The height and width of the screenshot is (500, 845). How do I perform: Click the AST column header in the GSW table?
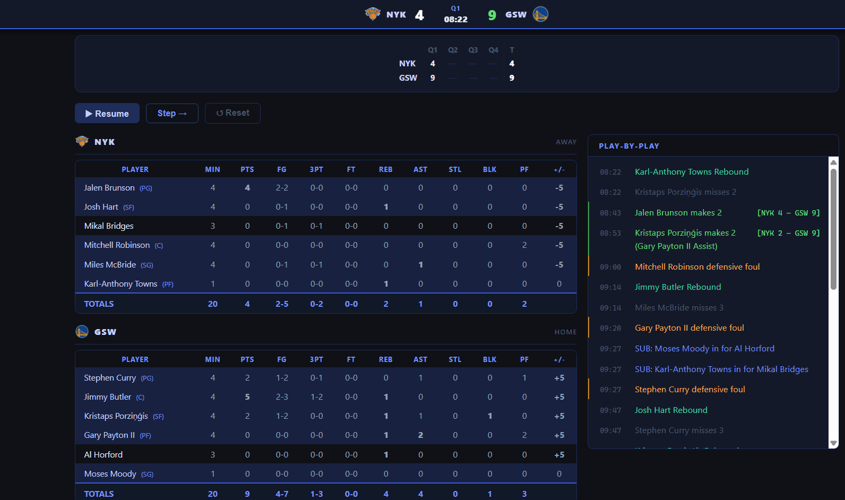[420, 359]
